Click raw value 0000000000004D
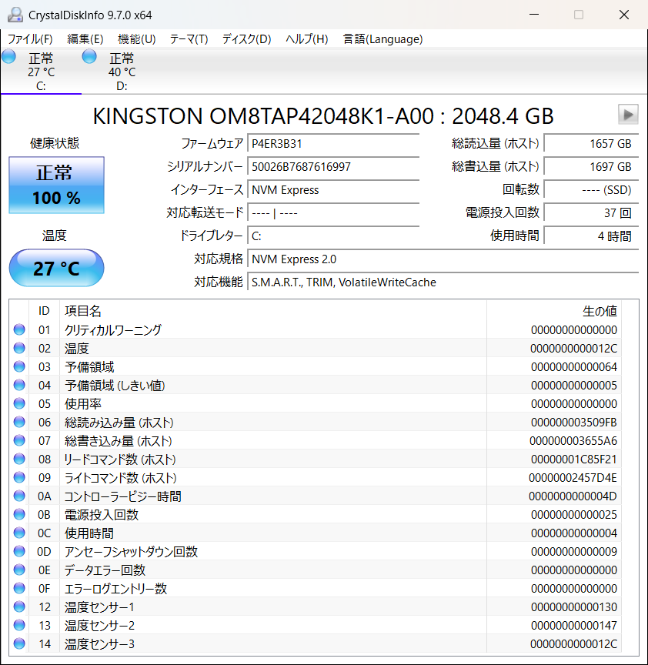The height and width of the screenshot is (665, 648). [x=573, y=496]
